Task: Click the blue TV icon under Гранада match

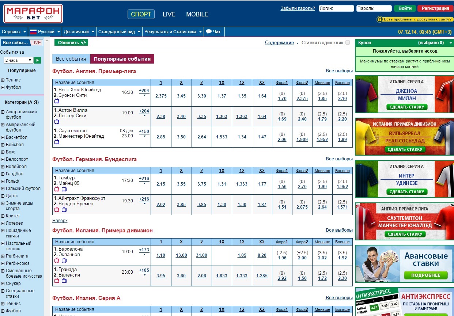Action: 64,281
